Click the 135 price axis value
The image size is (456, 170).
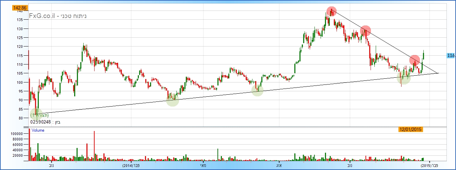(x=20, y=20)
